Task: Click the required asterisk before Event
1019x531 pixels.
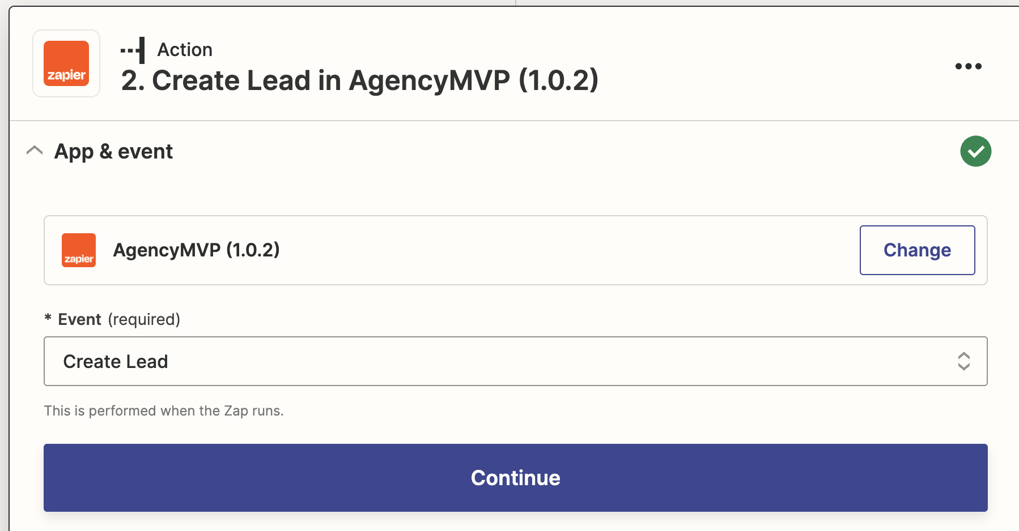Action: (48, 318)
